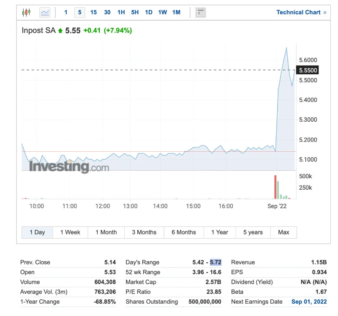Click the Volume value 604,308
Screen dimensions: 338x316
105,282
